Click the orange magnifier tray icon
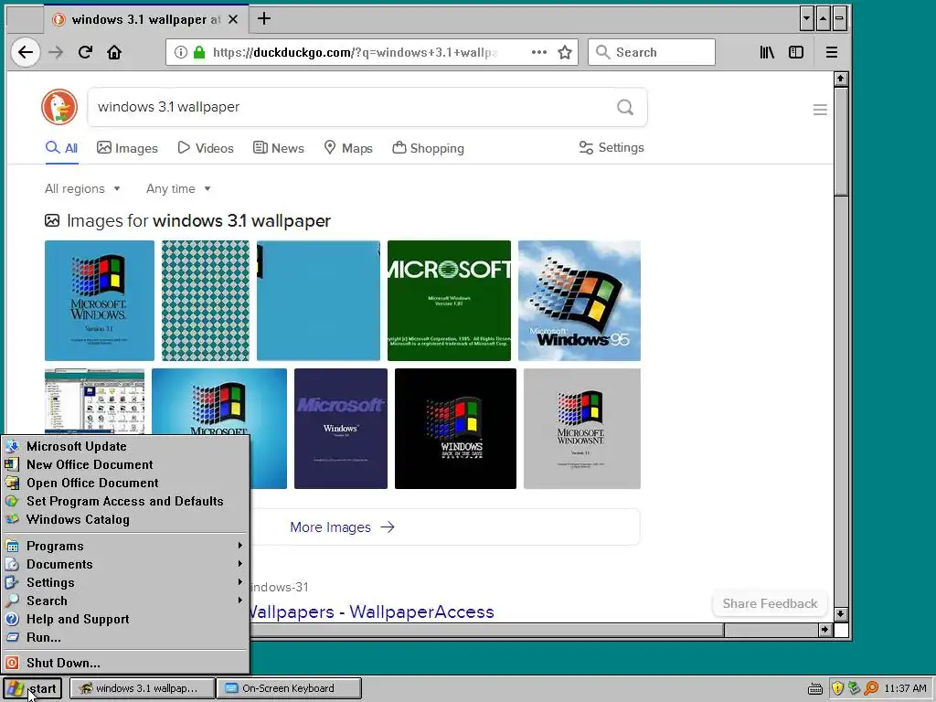936x702 pixels. click(x=871, y=688)
